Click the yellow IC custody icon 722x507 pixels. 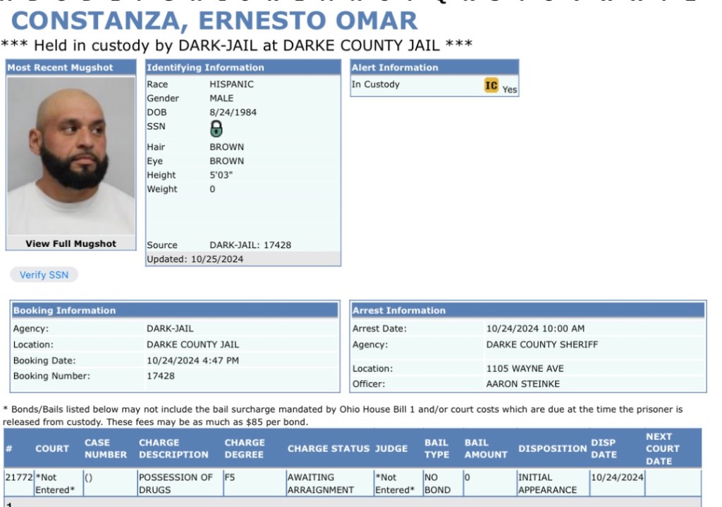tap(491, 86)
